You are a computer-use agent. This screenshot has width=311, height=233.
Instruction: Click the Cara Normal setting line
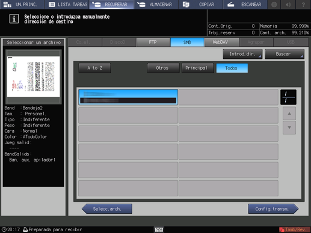(x=21, y=131)
